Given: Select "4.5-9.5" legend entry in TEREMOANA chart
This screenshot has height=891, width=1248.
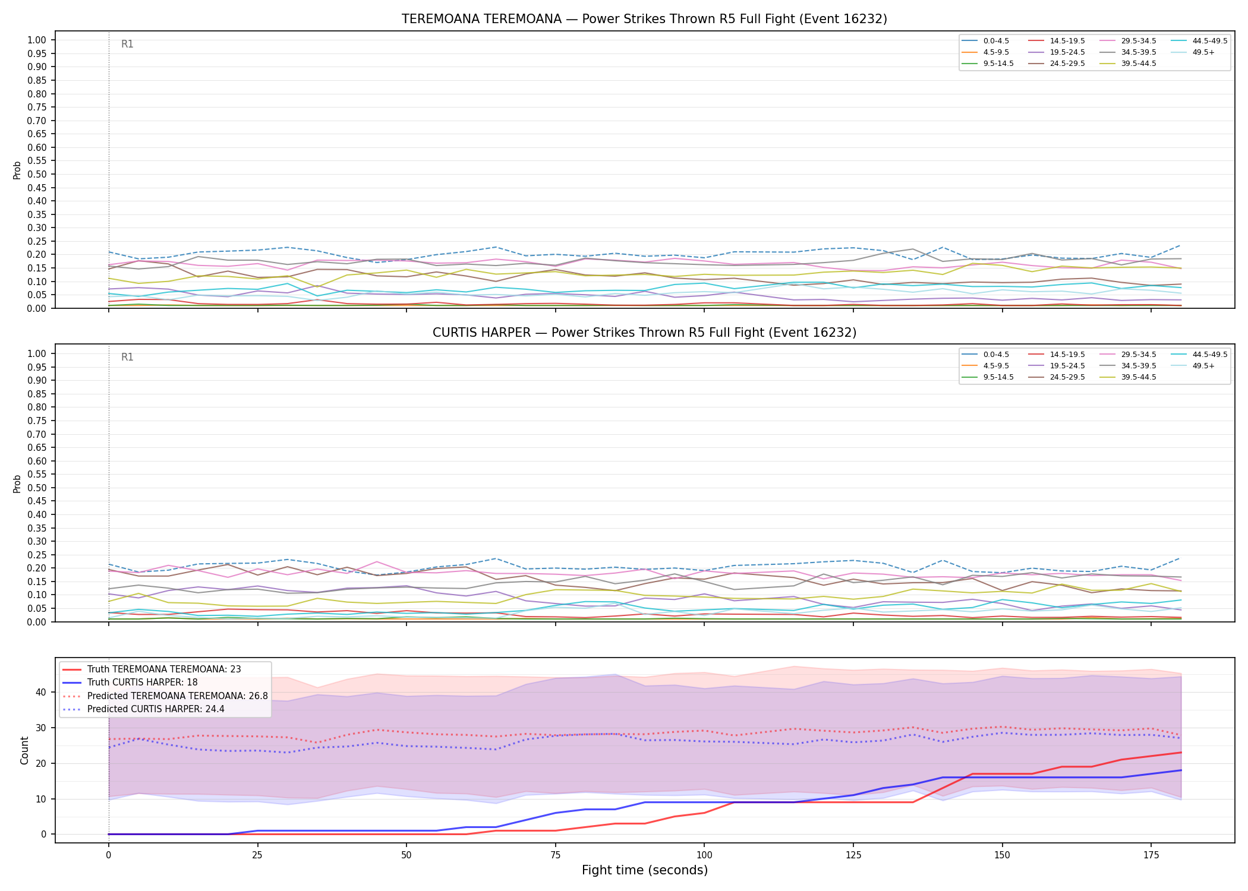Looking at the screenshot, I should pos(985,52).
